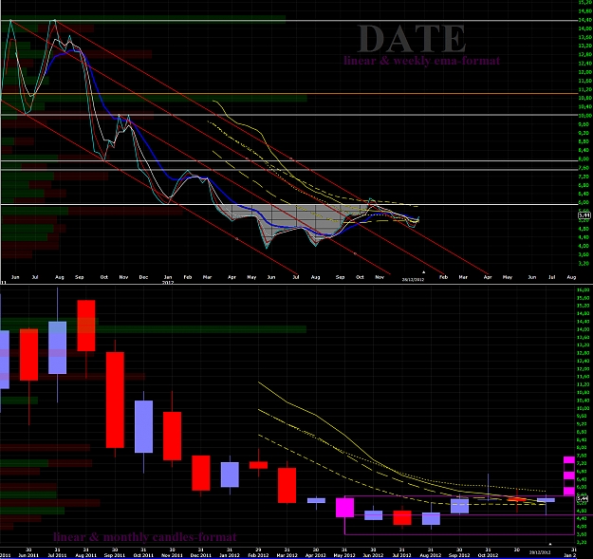
Task: Click 14,40 on the weekly chart price axis
Action: click(584, 20)
